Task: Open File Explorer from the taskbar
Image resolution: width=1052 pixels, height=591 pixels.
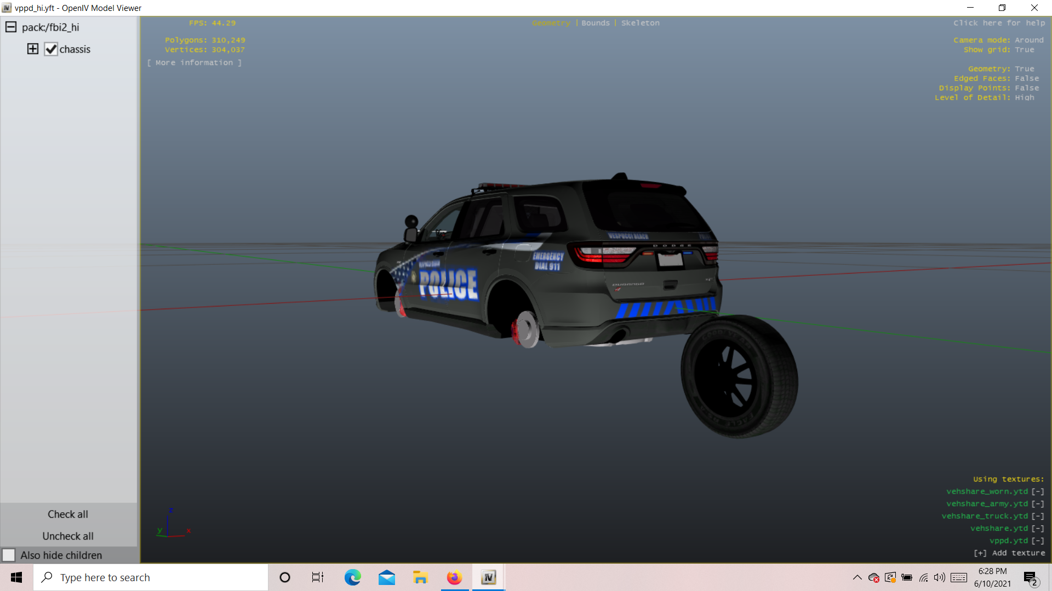Action: click(420, 577)
